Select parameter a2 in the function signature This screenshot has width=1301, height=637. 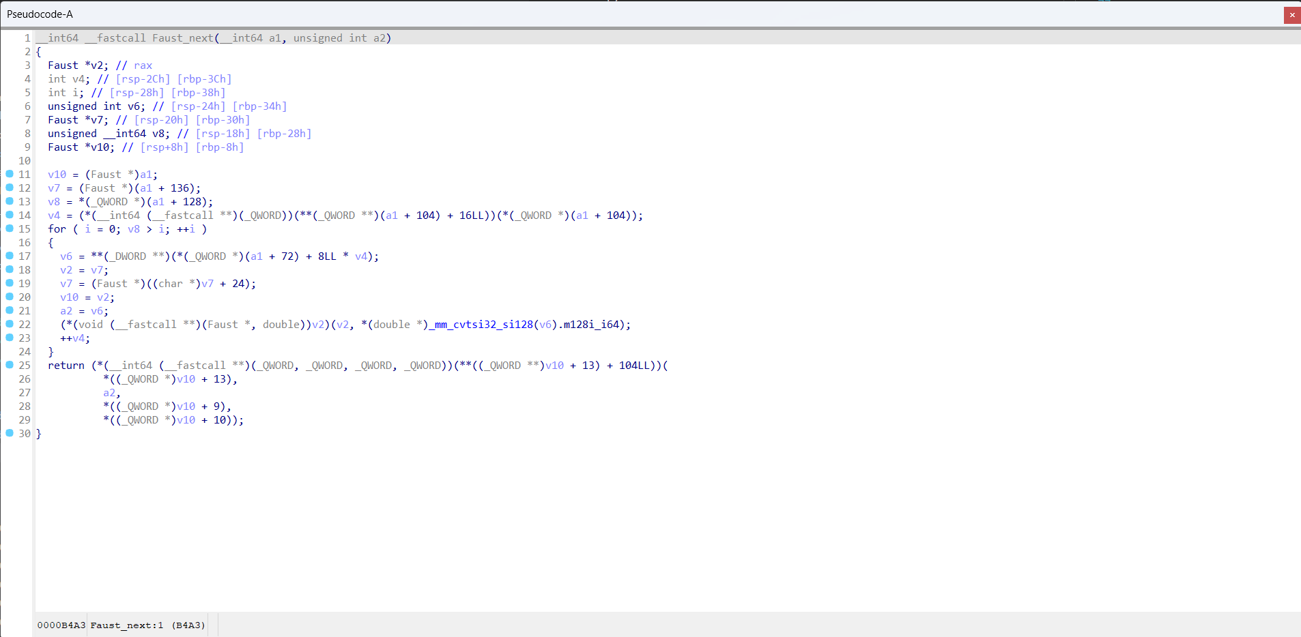(380, 38)
